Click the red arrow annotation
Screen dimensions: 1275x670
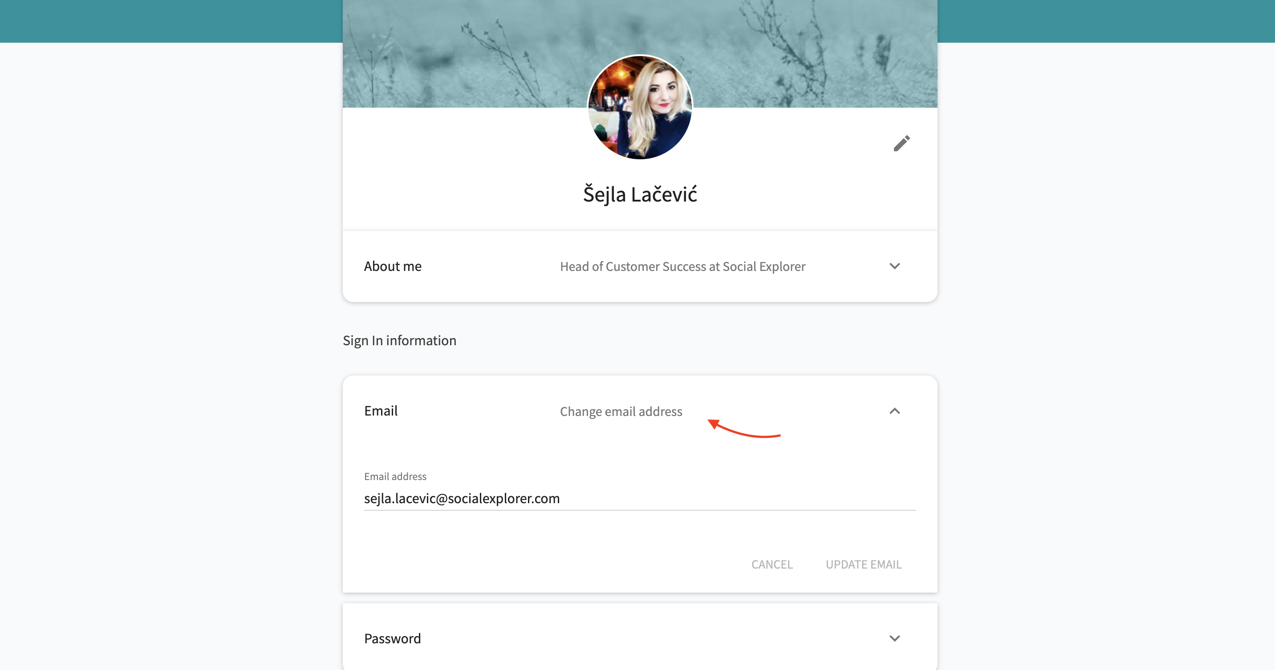(x=744, y=428)
